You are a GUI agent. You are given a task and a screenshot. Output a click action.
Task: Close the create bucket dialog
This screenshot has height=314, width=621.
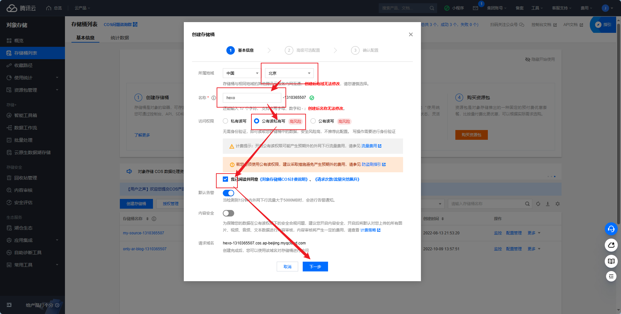click(411, 34)
